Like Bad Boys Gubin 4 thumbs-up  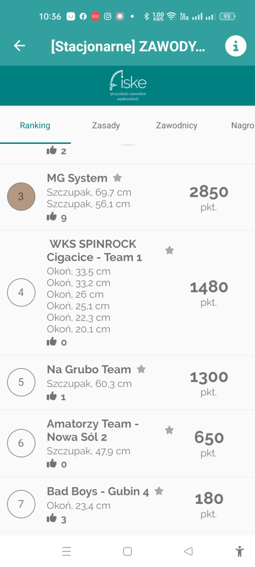tap(52, 519)
